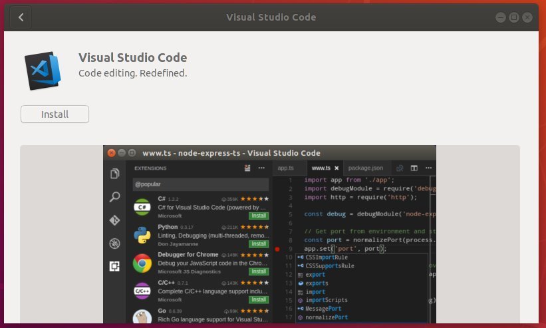The height and width of the screenshot is (328, 546).
Task: Open the VS Code screenshot preview thumbnail
Action: (269, 234)
